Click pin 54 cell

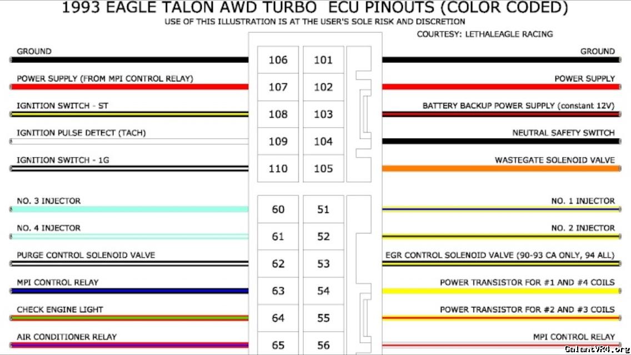[x=323, y=291]
